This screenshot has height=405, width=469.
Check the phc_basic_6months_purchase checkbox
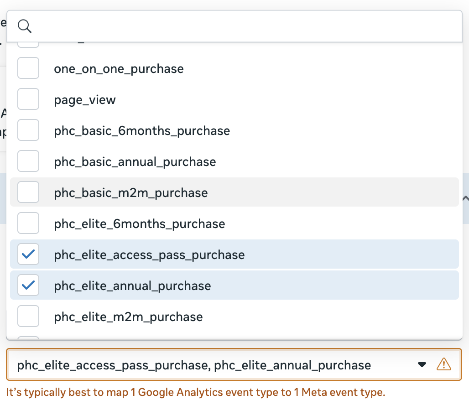(x=28, y=130)
